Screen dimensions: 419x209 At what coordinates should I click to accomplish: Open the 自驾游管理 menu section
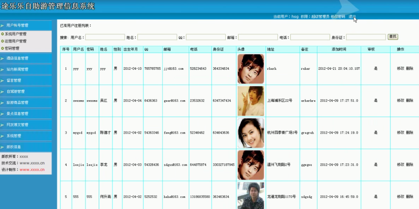tap(16, 91)
